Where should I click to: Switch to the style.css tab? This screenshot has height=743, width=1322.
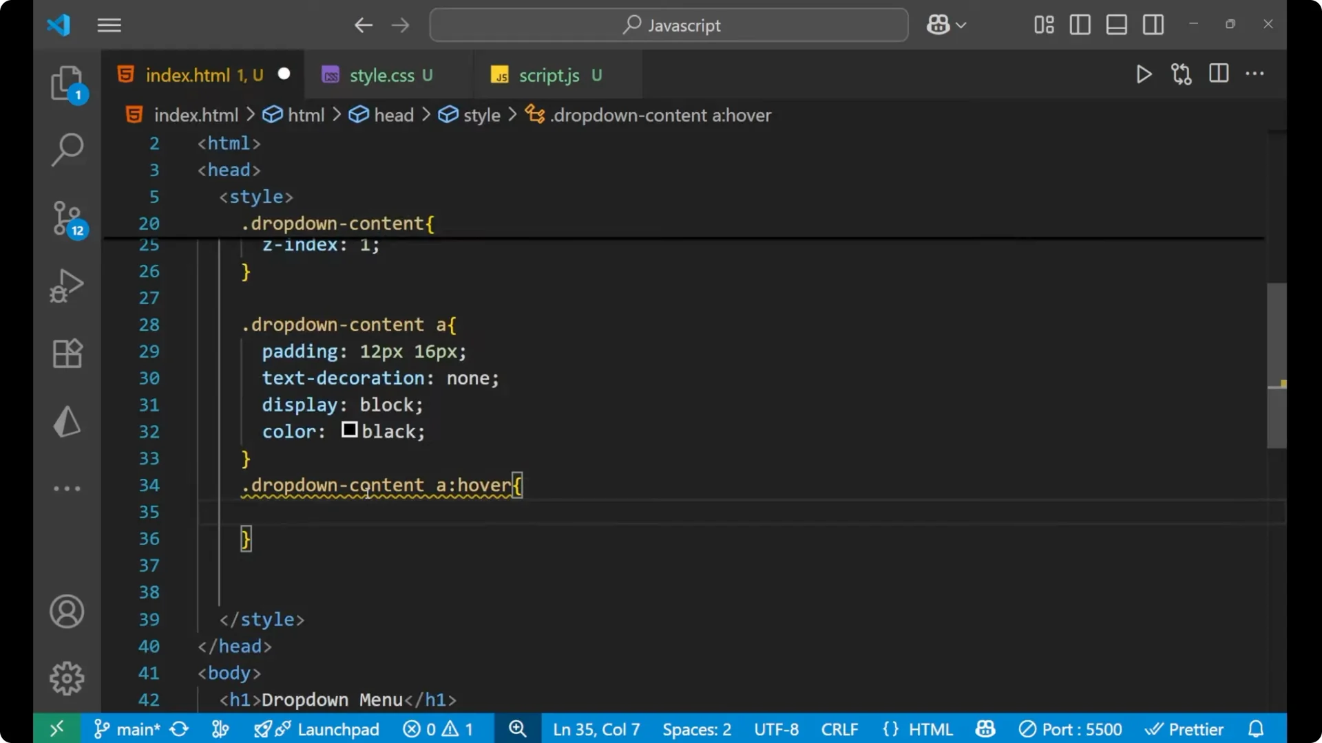[382, 75]
